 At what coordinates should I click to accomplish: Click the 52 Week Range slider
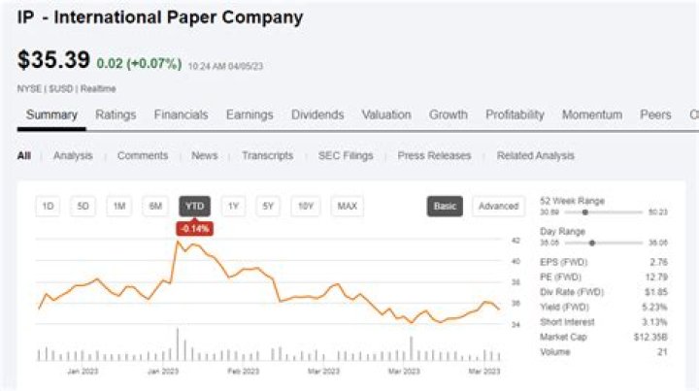592,212
